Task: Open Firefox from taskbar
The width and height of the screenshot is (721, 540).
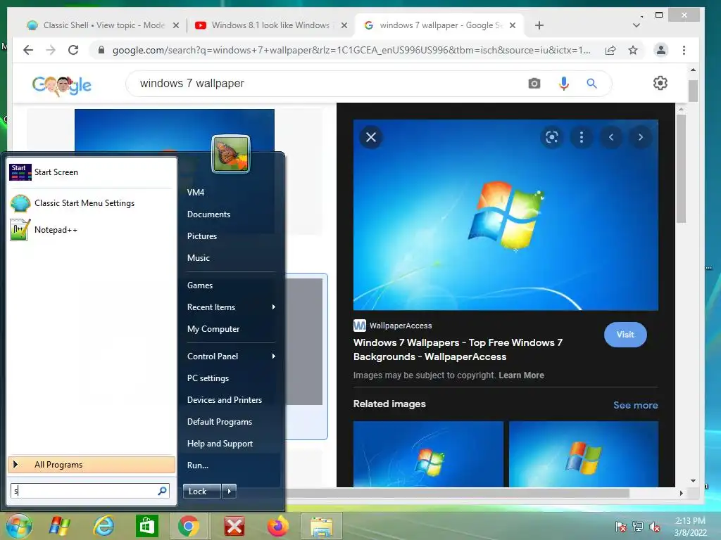Action: [x=278, y=526]
